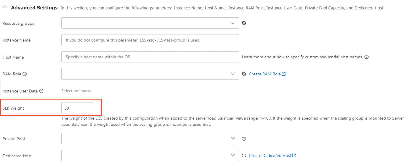
Task: Open help icon after sequential host names text
Action: tap(366, 57)
